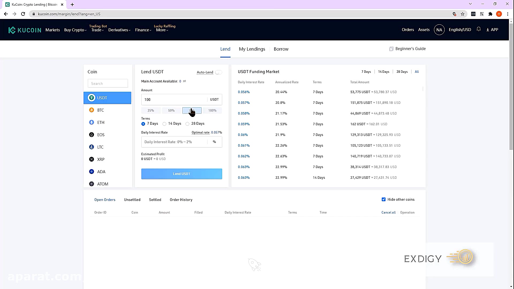Image resolution: width=514 pixels, height=289 pixels.
Task: Select the ETH coin icon
Action: coord(92,122)
